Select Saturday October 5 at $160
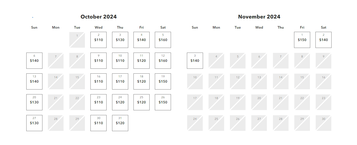 (x=163, y=40)
